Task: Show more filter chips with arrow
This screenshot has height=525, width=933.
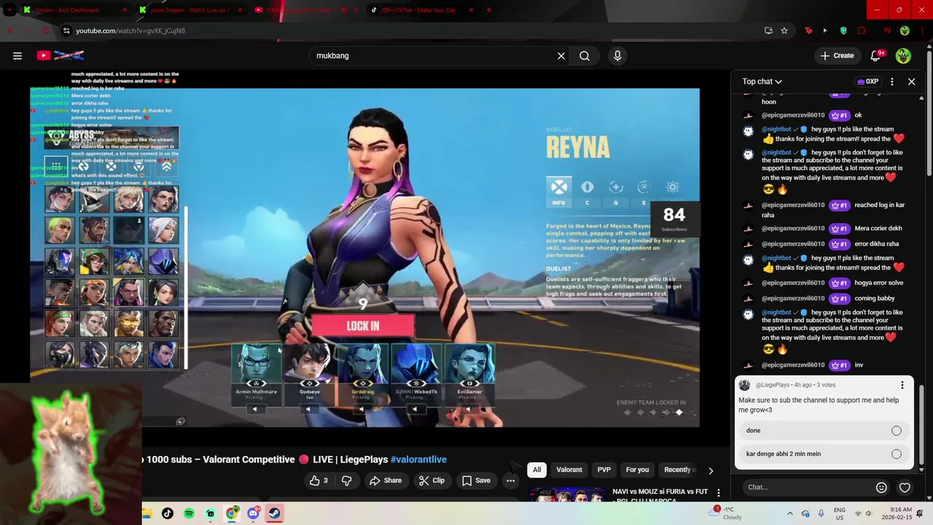Action: [x=711, y=470]
